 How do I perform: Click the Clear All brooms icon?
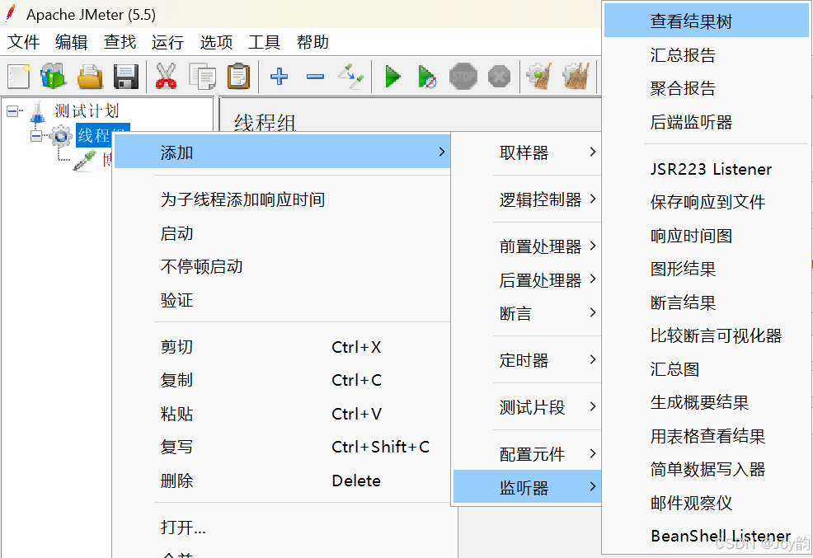coord(576,77)
